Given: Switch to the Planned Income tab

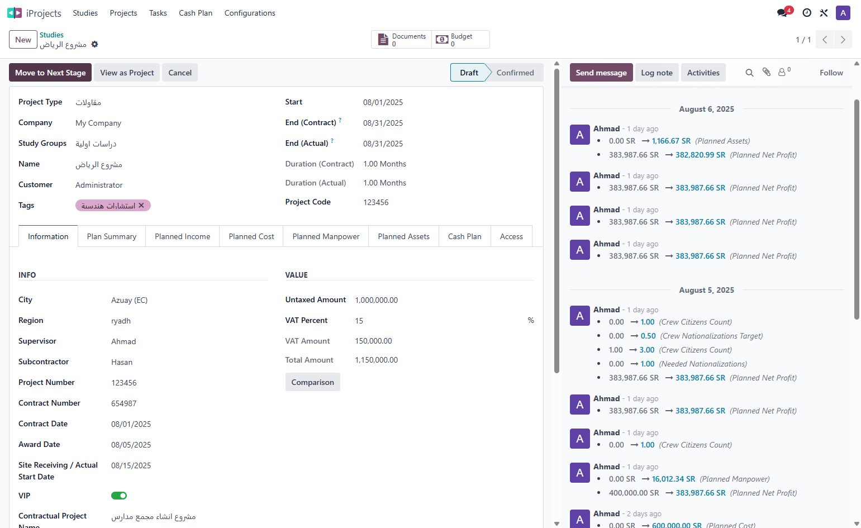Looking at the screenshot, I should (183, 236).
